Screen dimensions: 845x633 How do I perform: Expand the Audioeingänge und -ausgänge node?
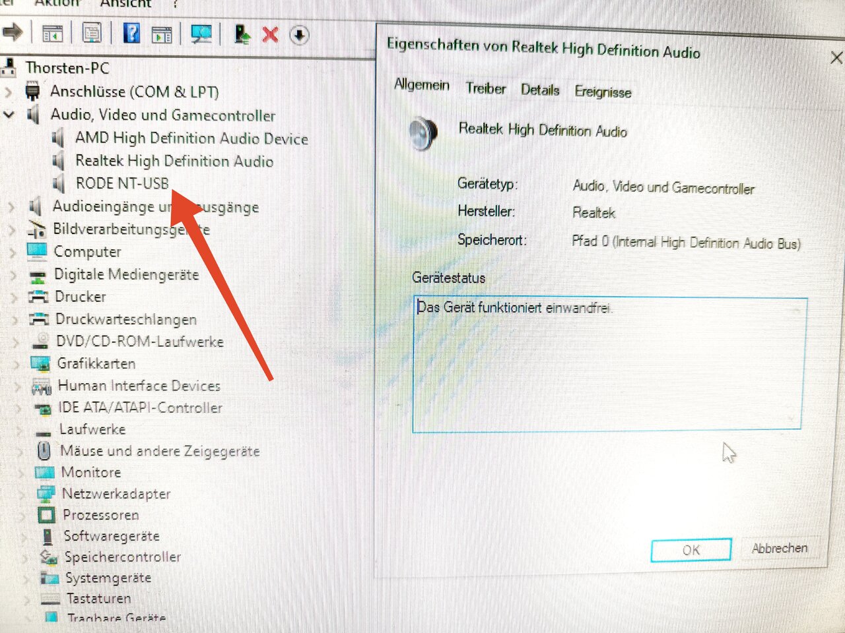(x=11, y=206)
